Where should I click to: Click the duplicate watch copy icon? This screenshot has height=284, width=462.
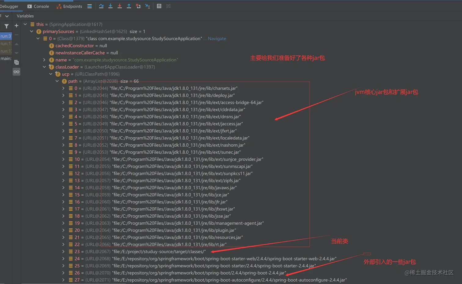(16, 62)
